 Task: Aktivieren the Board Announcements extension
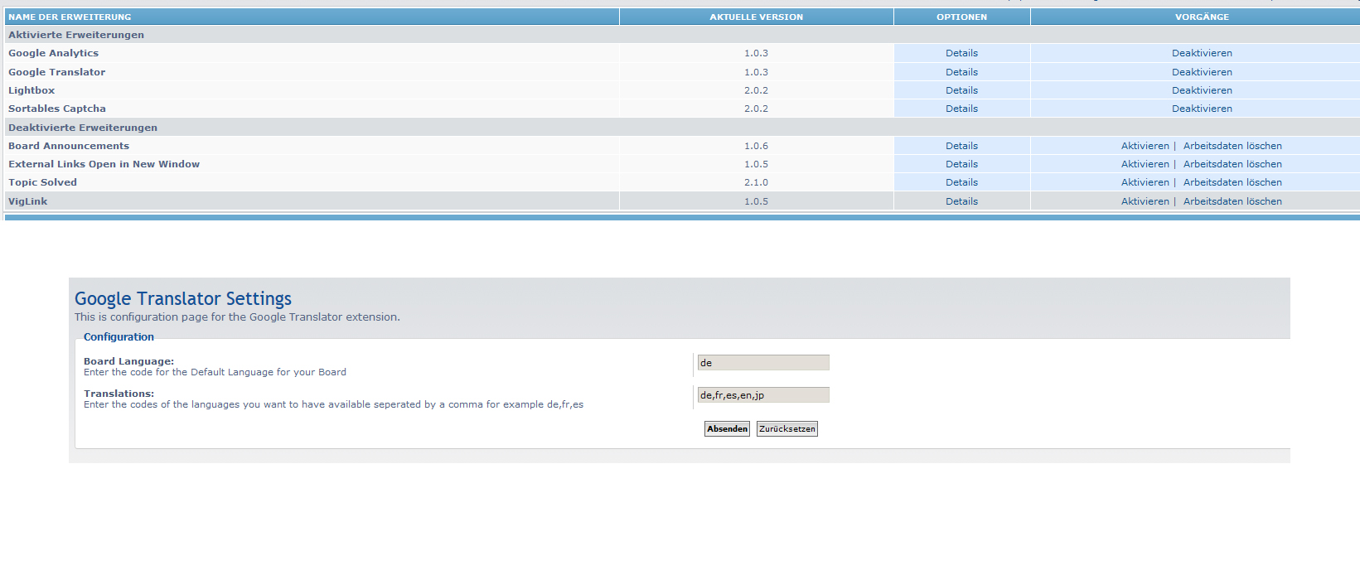click(1145, 146)
